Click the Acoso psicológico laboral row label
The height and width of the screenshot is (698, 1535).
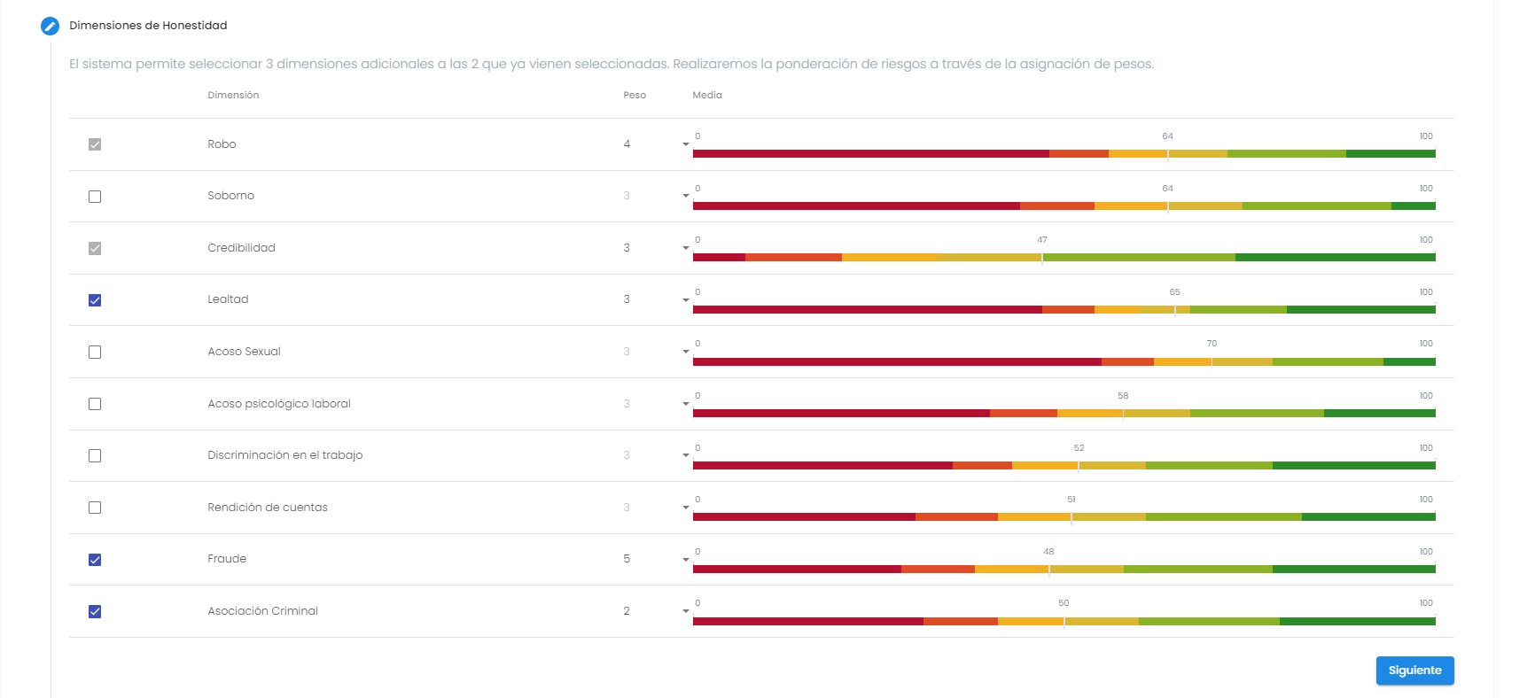click(279, 404)
